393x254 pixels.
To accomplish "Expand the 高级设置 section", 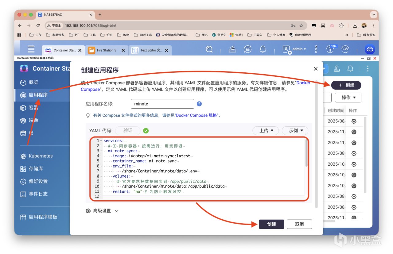I will 102,211.
